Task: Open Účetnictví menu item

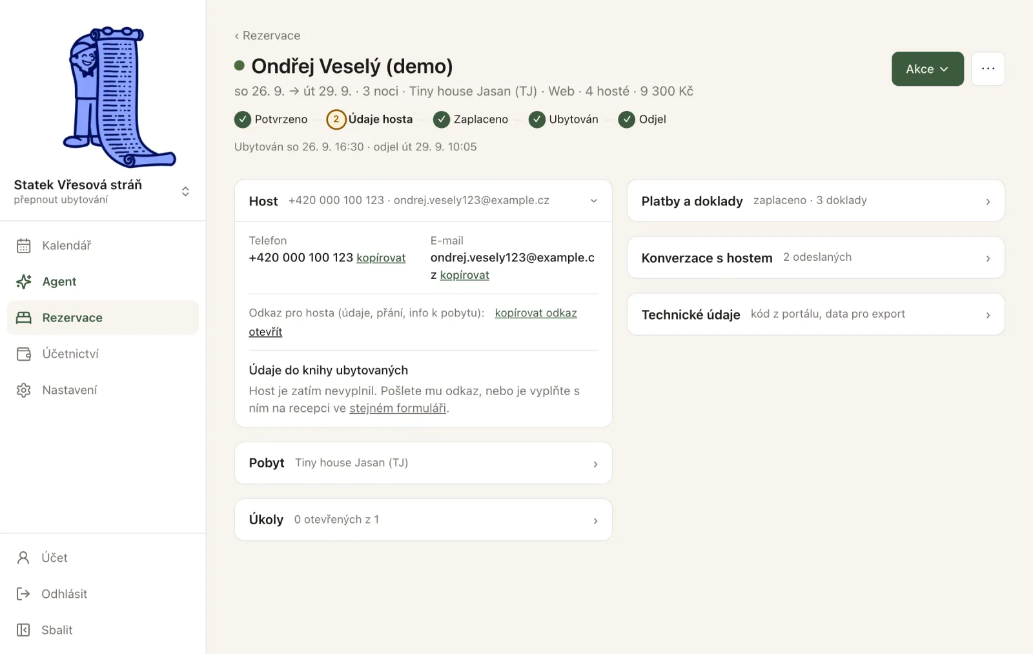Action: (103, 354)
